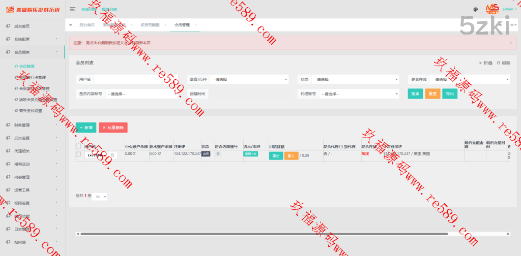This screenshot has height=256, width=521.
Task: Click the 导出 export button
Action: pyautogui.click(x=450, y=94)
